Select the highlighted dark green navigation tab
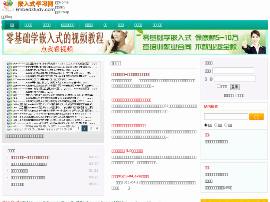270x202 pixels. pyautogui.click(x=12, y=25)
